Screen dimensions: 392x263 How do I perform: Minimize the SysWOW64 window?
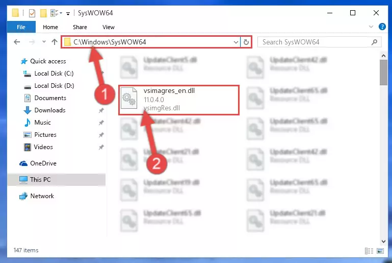click(330, 13)
